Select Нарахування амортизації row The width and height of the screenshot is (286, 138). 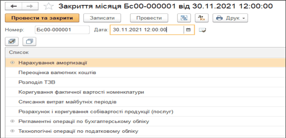145,63
